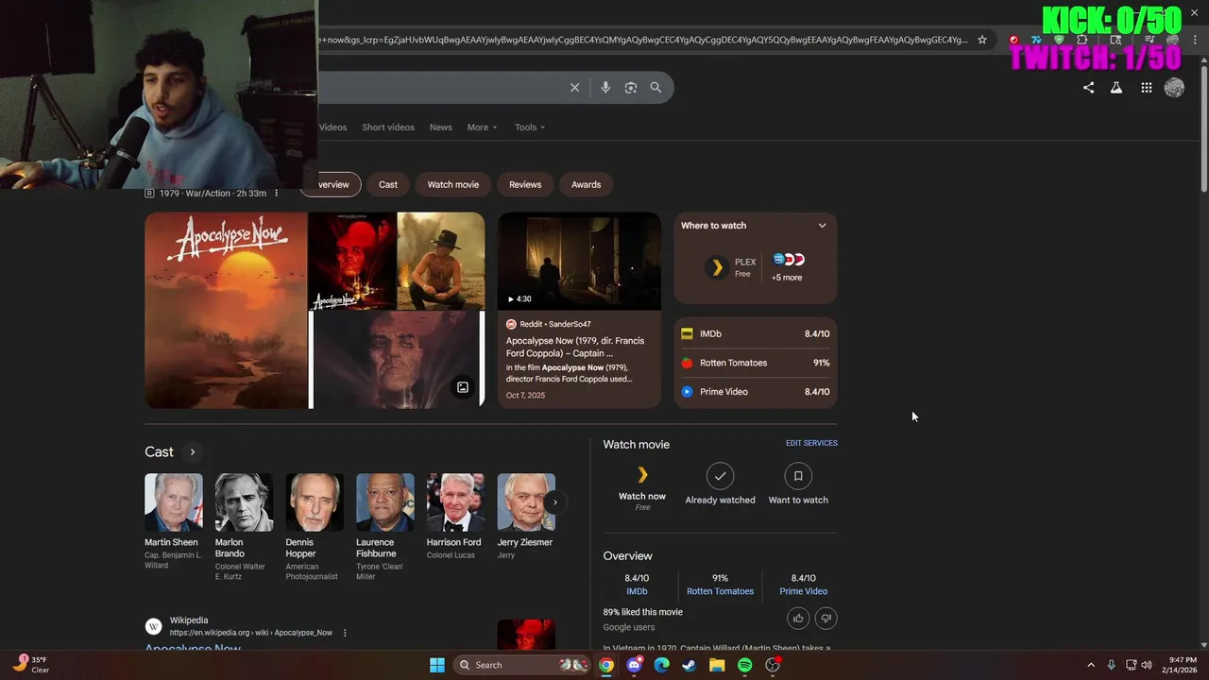Image resolution: width=1209 pixels, height=680 pixels.
Task: Click the share icon on Google results
Action: (x=1088, y=88)
